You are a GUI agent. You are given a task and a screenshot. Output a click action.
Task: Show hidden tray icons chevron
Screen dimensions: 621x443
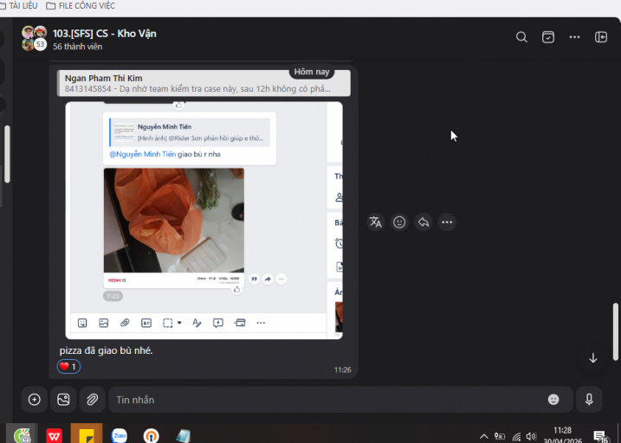[x=484, y=437]
